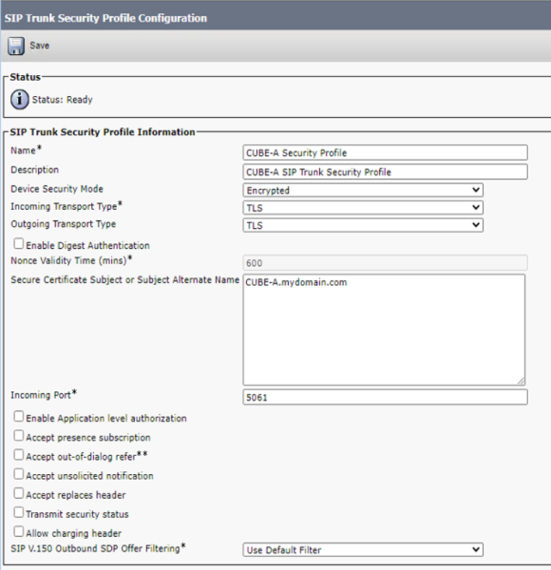Open the Device Security Mode dropdown

tap(363, 190)
